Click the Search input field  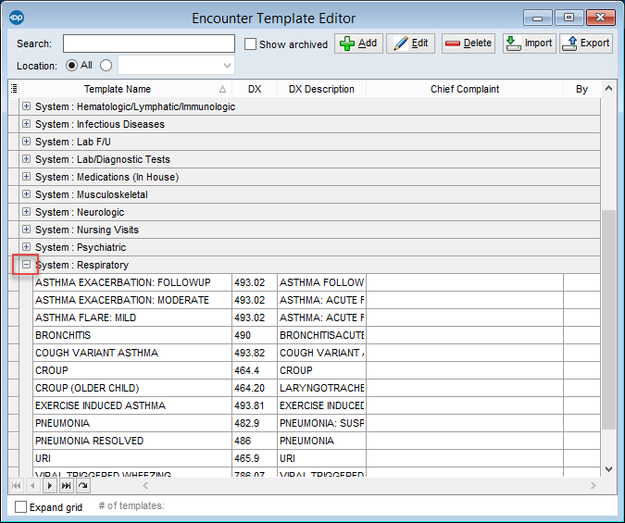coord(149,44)
